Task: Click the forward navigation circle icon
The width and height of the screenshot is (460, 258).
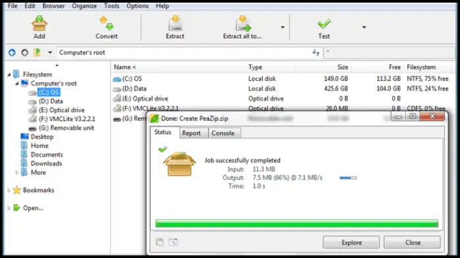Action: (24, 53)
